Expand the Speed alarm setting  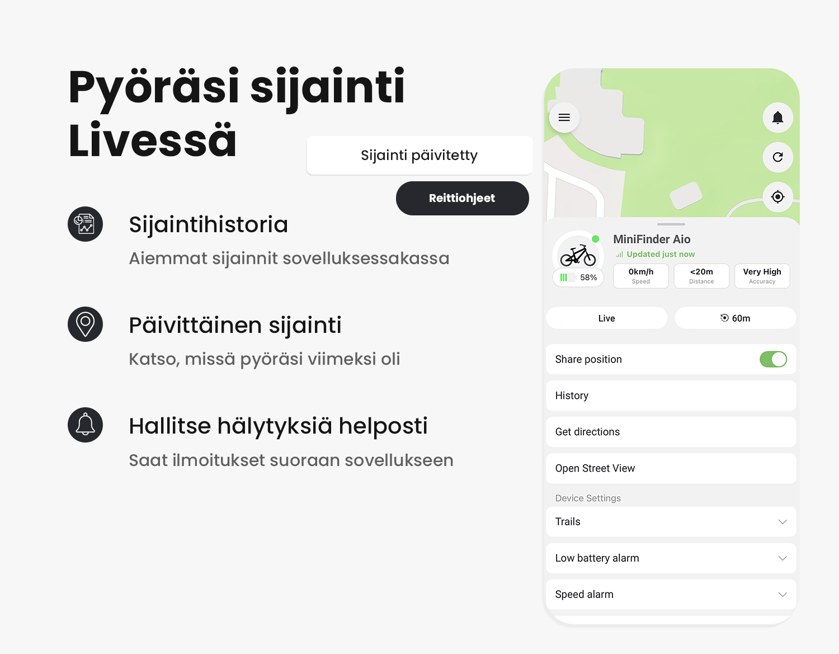point(671,594)
